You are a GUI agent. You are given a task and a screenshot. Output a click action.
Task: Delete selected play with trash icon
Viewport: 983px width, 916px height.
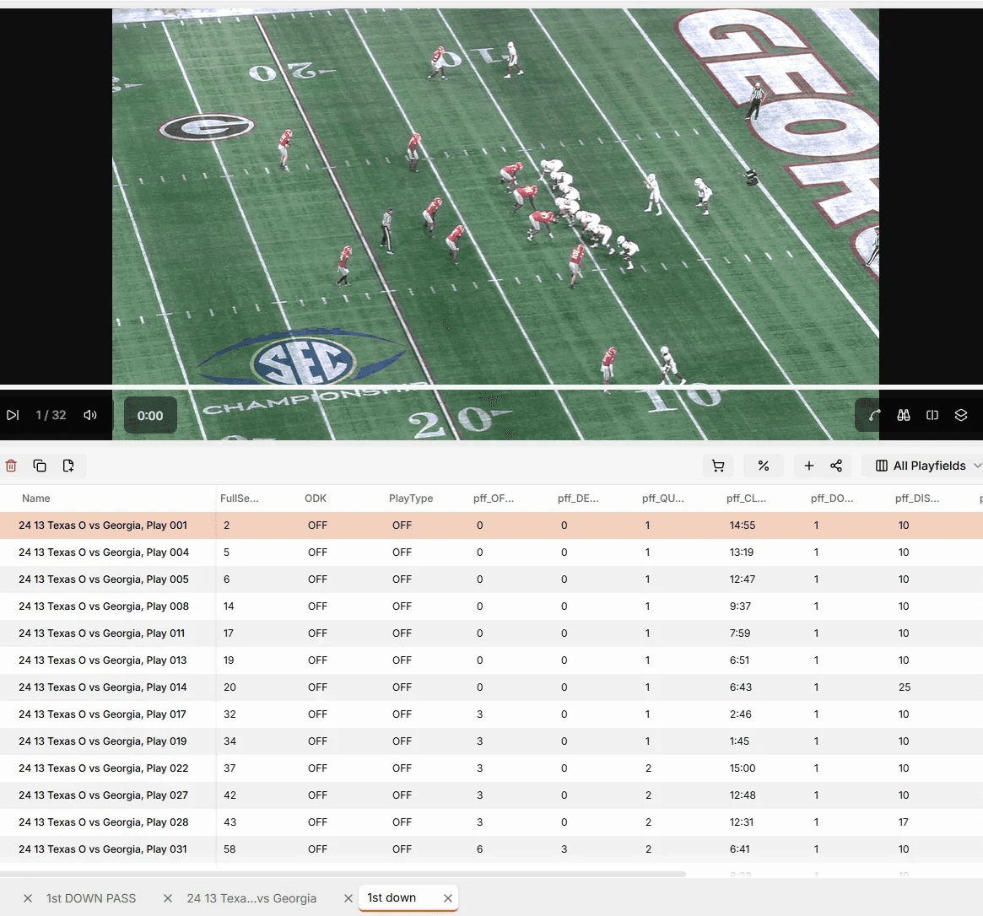(11, 466)
